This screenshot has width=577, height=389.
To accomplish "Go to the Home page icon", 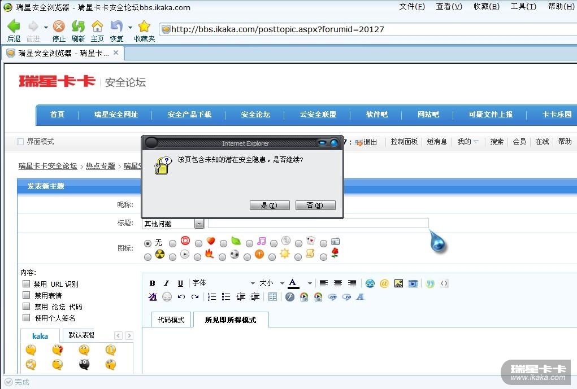I will point(97,26).
